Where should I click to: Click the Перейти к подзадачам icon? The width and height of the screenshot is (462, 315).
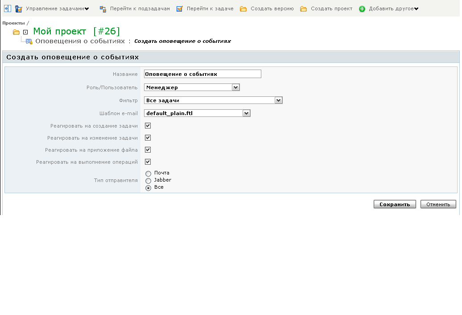[103, 9]
